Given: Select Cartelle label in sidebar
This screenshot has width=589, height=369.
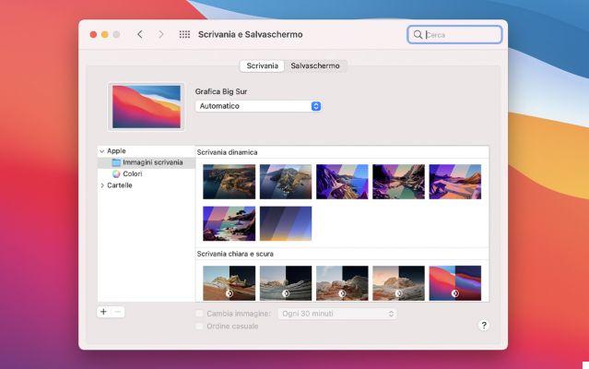Looking at the screenshot, I should (120, 185).
